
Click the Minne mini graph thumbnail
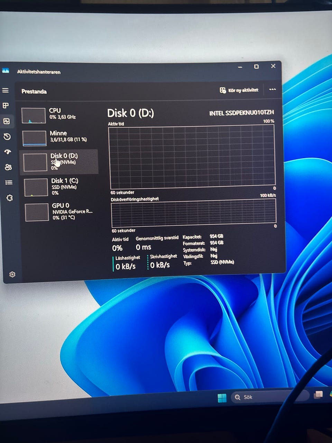[34, 138]
